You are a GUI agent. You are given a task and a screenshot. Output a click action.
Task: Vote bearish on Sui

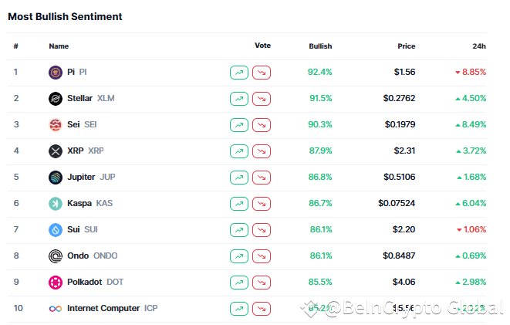click(x=262, y=230)
